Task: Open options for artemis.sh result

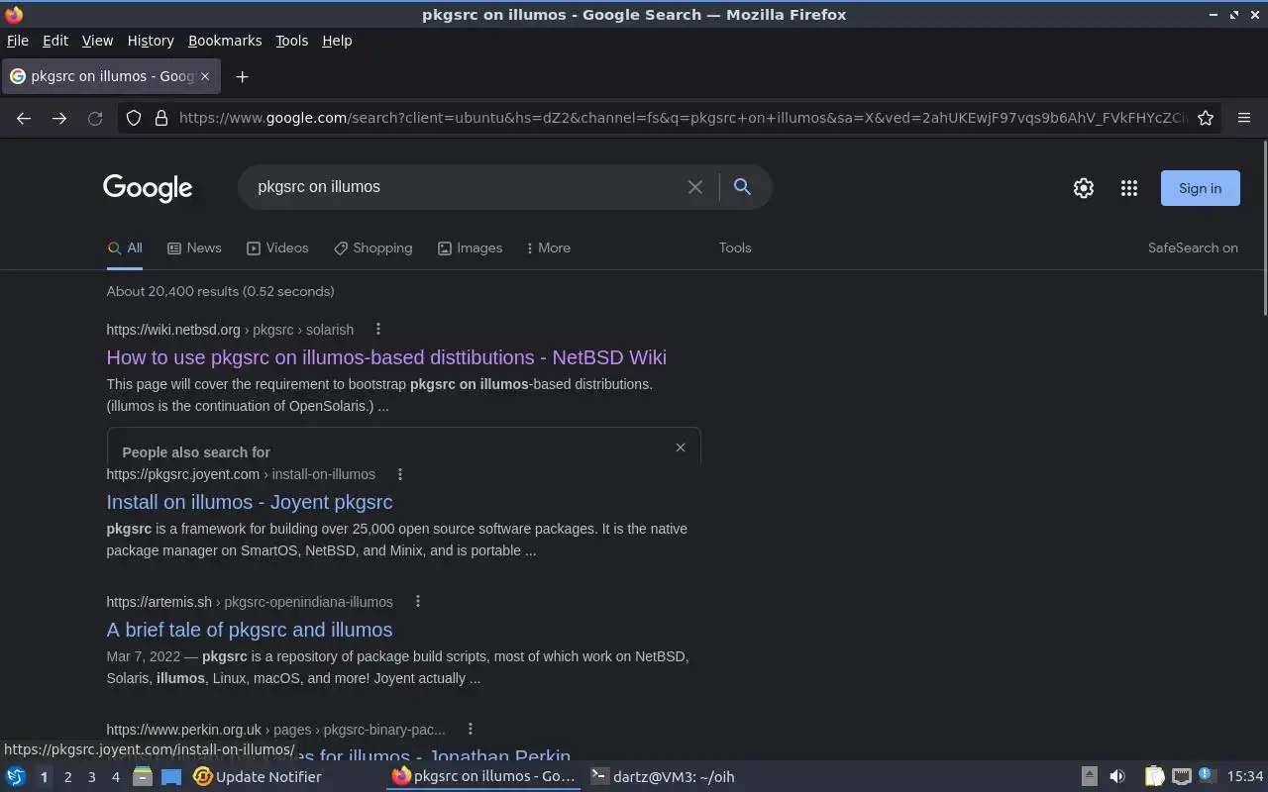Action: click(417, 601)
